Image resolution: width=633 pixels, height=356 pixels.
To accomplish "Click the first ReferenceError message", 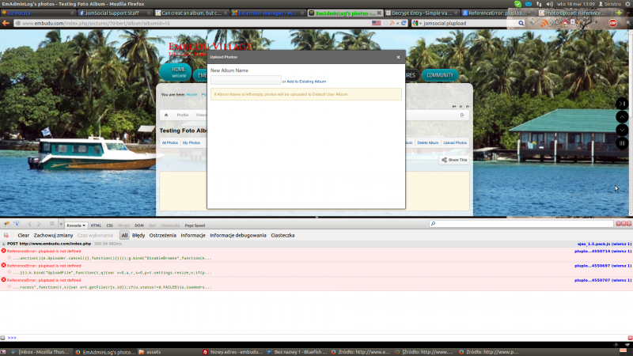I will 44,251.
